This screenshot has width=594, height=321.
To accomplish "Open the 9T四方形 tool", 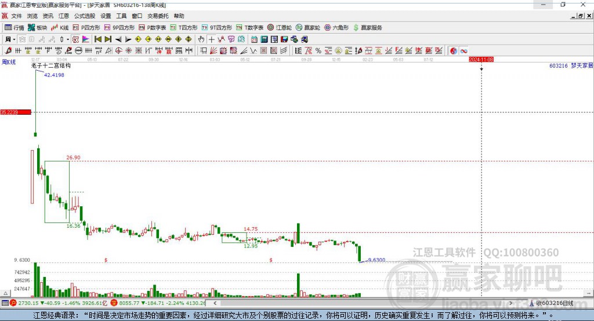I will pos(216,28).
